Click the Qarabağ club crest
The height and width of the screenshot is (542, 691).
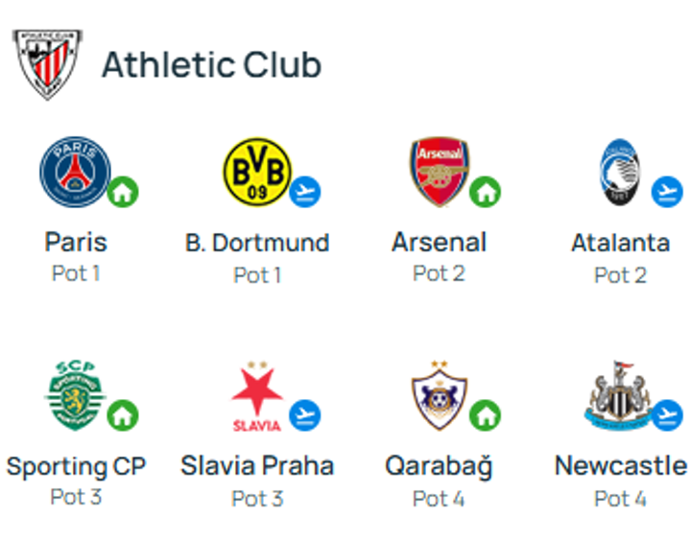[x=439, y=396]
